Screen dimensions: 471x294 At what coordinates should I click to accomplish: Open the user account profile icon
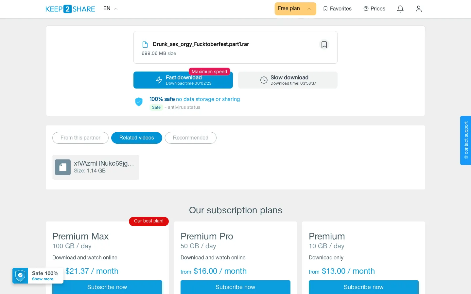pyautogui.click(x=419, y=9)
